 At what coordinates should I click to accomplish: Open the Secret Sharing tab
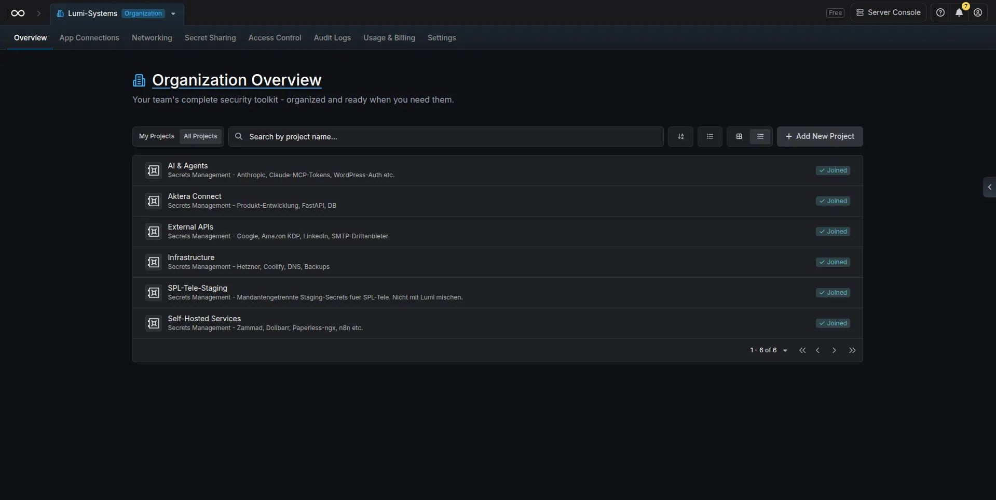210,38
